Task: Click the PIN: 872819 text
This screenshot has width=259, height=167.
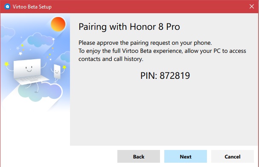Action: [165, 76]
